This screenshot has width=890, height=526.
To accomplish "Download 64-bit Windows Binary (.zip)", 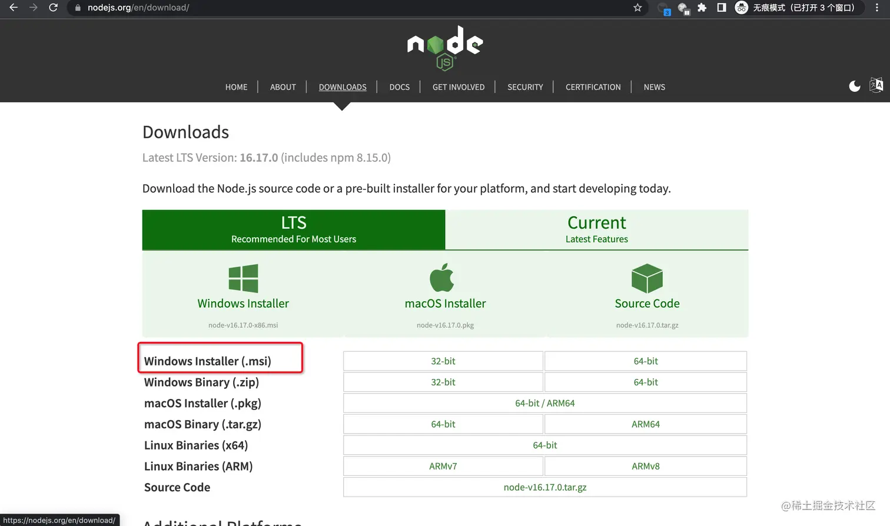I will coord(646,382).
